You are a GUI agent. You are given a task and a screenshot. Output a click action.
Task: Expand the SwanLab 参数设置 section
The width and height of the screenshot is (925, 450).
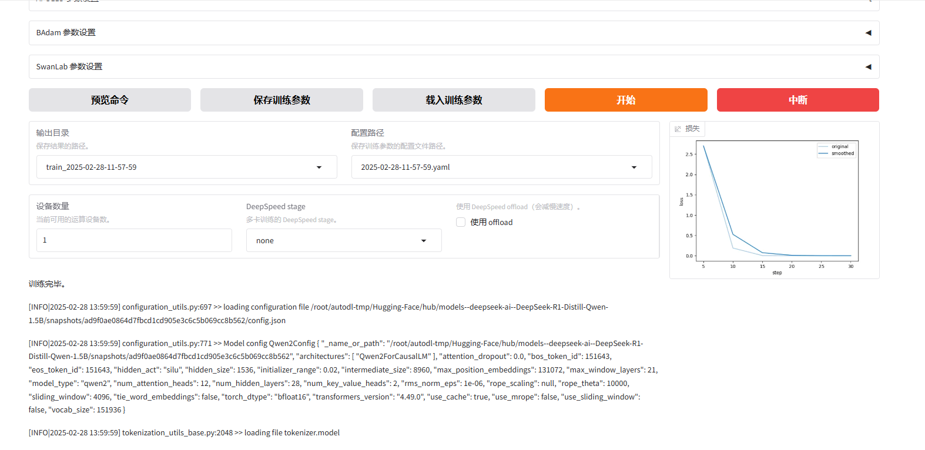pyautogui.click(x=454, y=67)
